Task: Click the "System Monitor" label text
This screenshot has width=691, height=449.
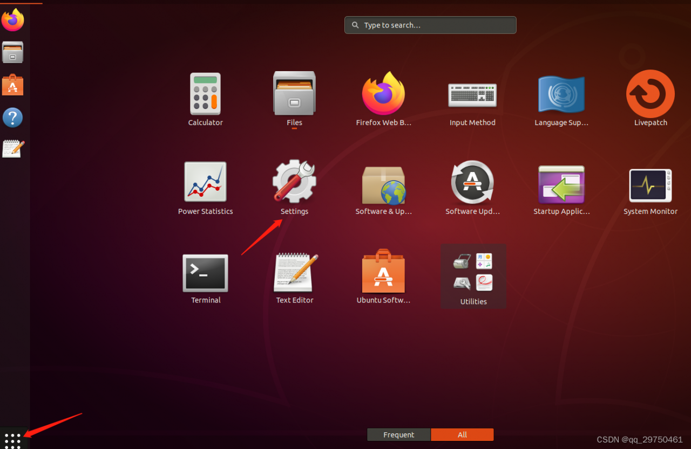Action: 651,212
